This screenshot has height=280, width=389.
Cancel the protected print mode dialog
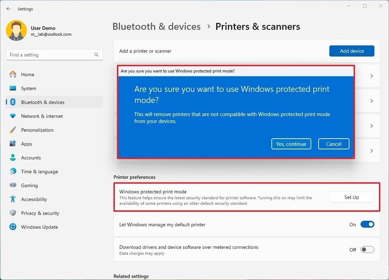334,144
